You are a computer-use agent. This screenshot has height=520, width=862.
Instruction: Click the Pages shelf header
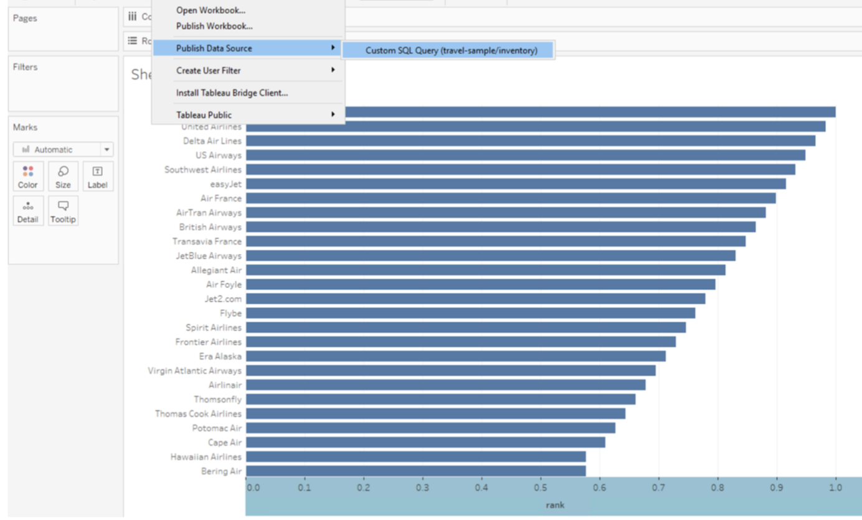point(25,18)
